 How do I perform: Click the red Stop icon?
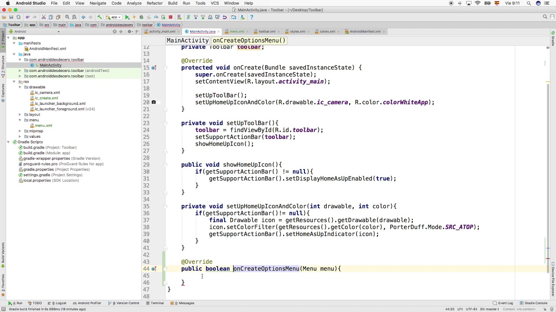pos(170,17)
